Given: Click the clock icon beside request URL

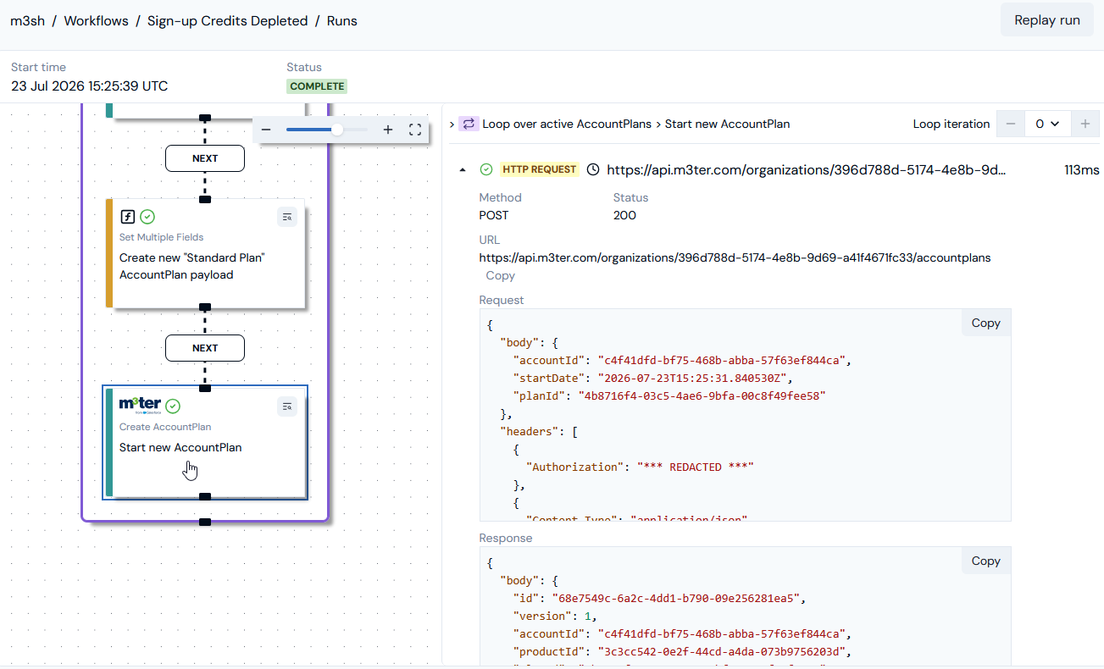Looking at the screenshot, I should [x=593, y=169].
